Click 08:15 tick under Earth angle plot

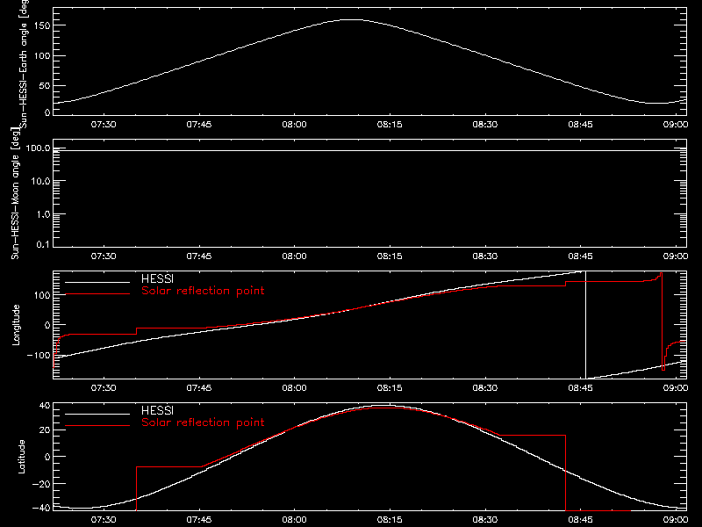[x=390, y=124]
